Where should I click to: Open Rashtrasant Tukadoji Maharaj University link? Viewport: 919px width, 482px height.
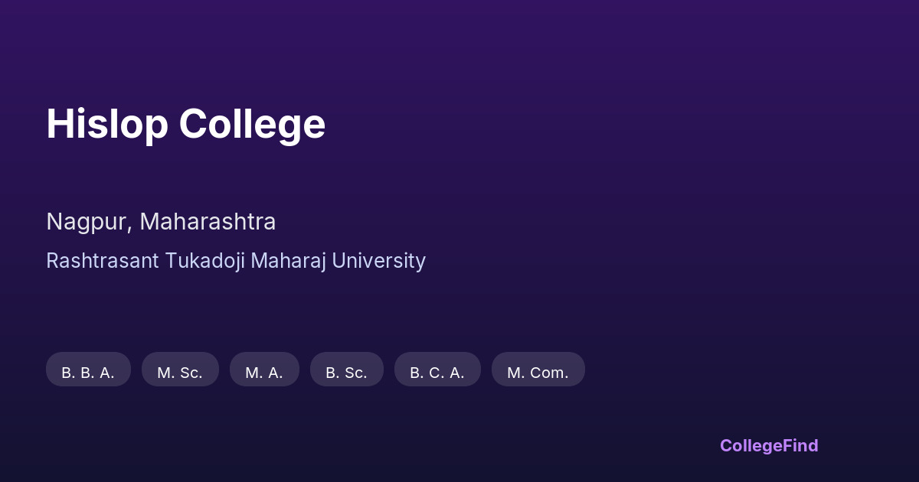click(x=236, y=261)
